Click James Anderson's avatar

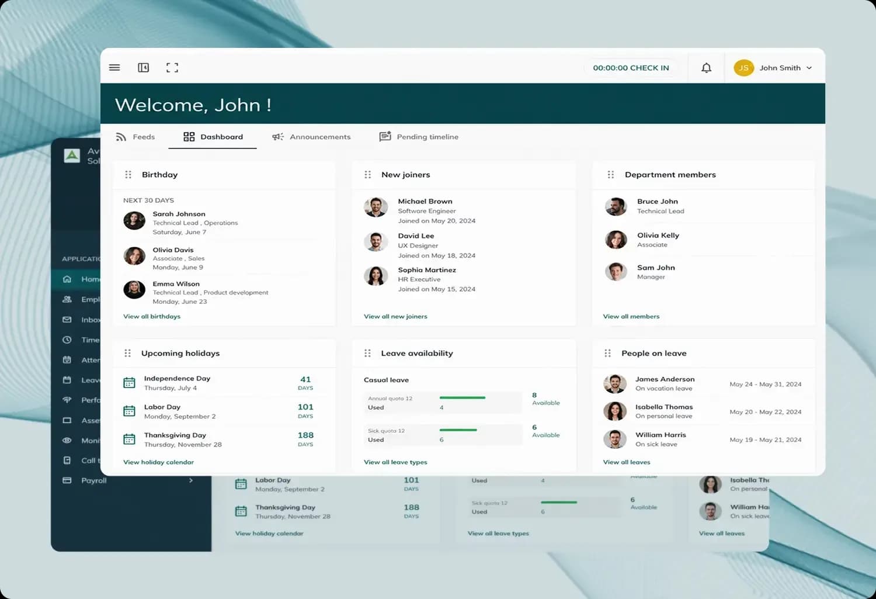coord(614,384)
